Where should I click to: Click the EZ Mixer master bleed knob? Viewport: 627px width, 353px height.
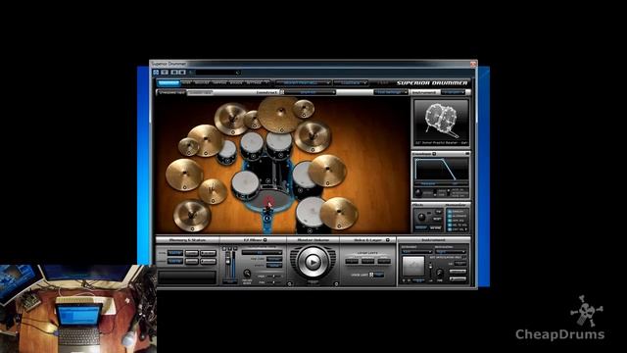[247, 273]
